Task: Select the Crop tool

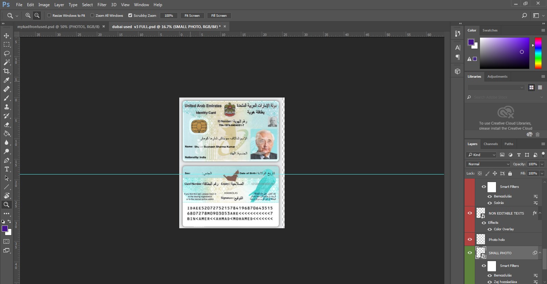Action: (6, 71)
